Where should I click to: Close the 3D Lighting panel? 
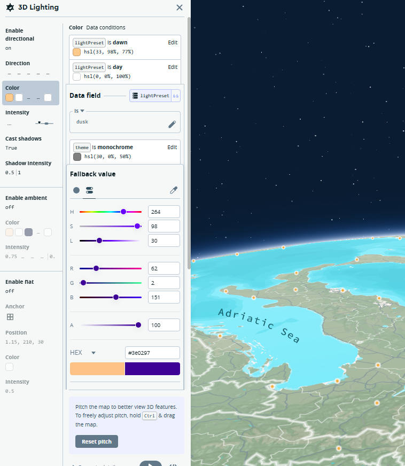[x=180, y=7]
